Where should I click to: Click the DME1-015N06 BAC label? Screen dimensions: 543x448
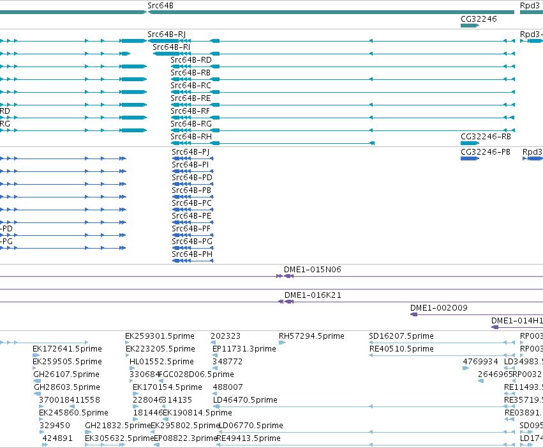(x=313, y=270)
